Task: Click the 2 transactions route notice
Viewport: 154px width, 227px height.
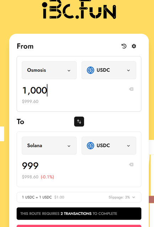Action: tap(79, 214)
